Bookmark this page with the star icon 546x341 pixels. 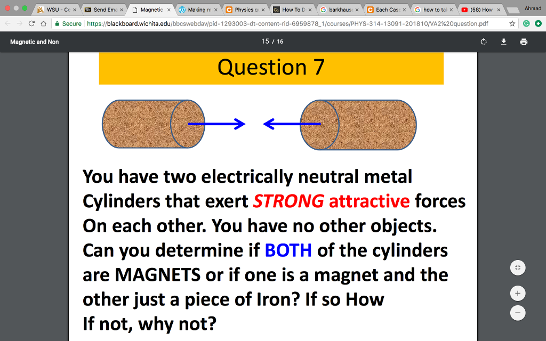[x=512, y=23]
